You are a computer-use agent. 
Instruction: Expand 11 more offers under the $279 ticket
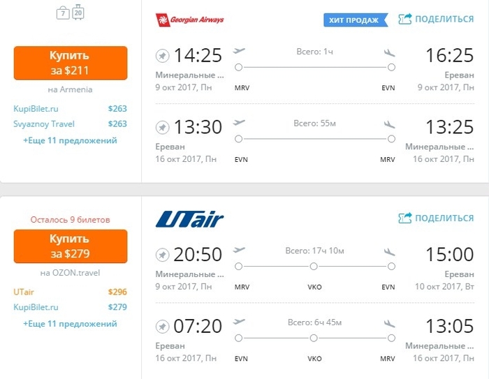70,324
